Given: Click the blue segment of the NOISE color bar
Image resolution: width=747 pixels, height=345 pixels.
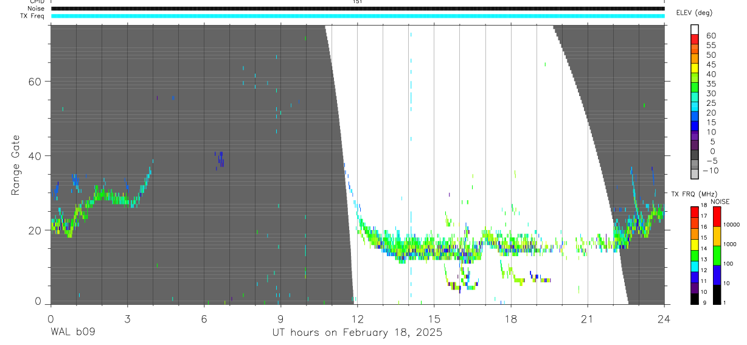Looking at the screenshot, I should coord(717,275).
